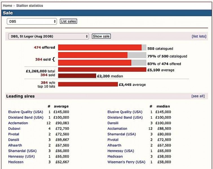Click the £2,200 median dark bar

click(77, 76)
